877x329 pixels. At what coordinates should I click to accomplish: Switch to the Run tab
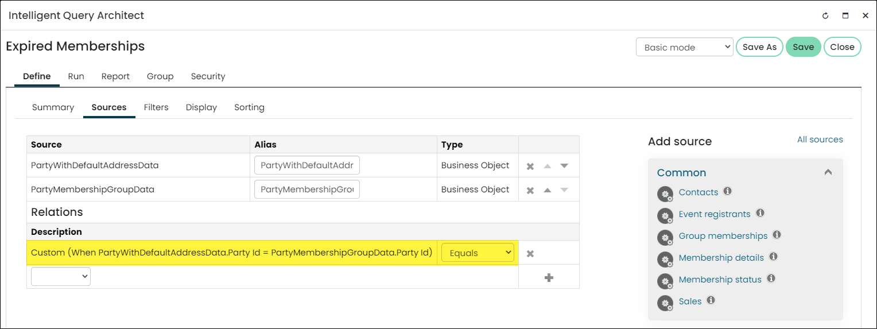click(x=76, y=76)
